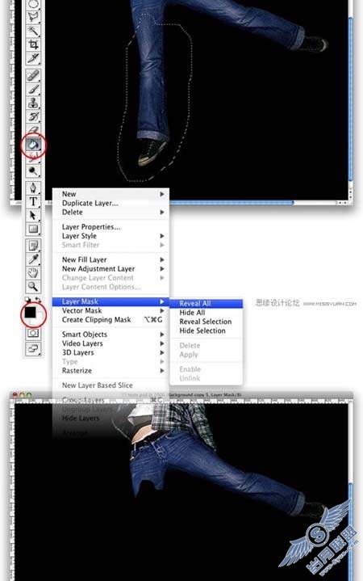Select the Notes tool
The image size is (363, 581).
[x=33, y=246]
